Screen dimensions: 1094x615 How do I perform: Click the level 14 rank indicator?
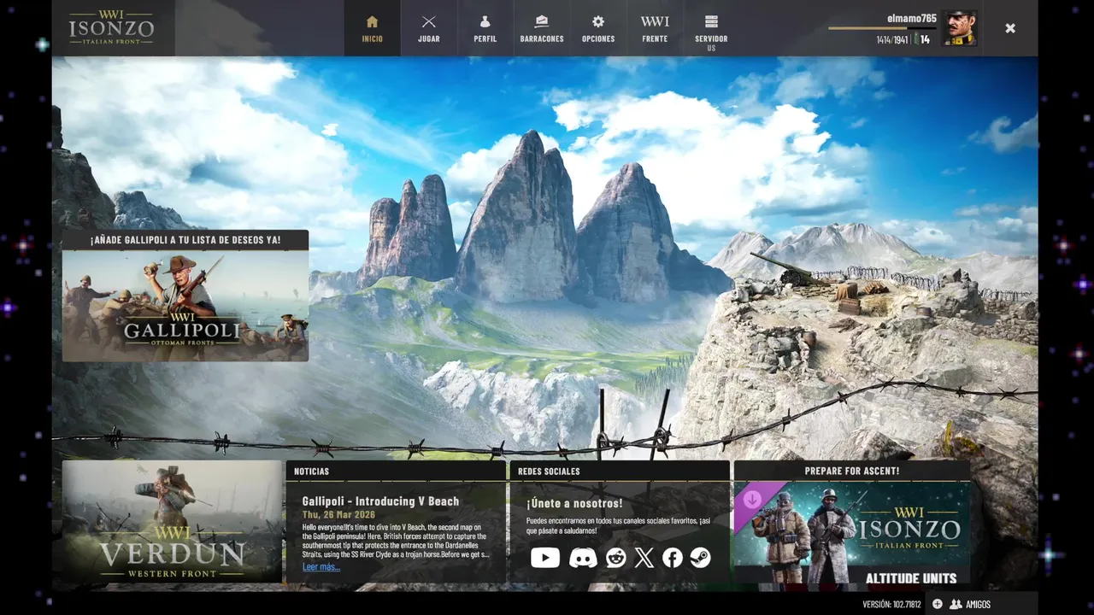(921, 39)
